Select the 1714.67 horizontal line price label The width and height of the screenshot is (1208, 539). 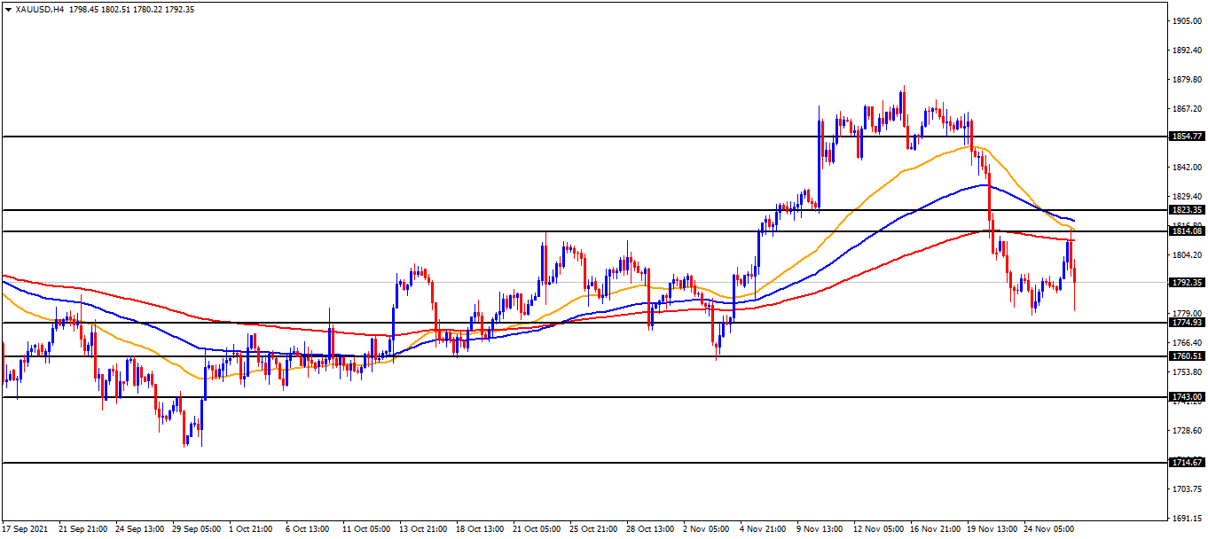pyautogui.click(x=1187, y=463)
